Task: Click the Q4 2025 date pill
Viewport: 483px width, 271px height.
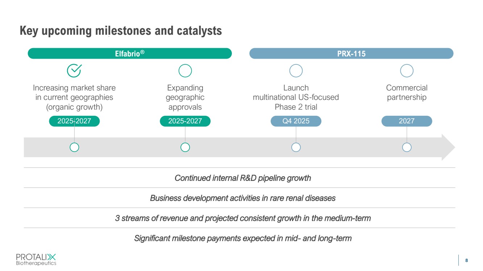Action: (296, 121)
